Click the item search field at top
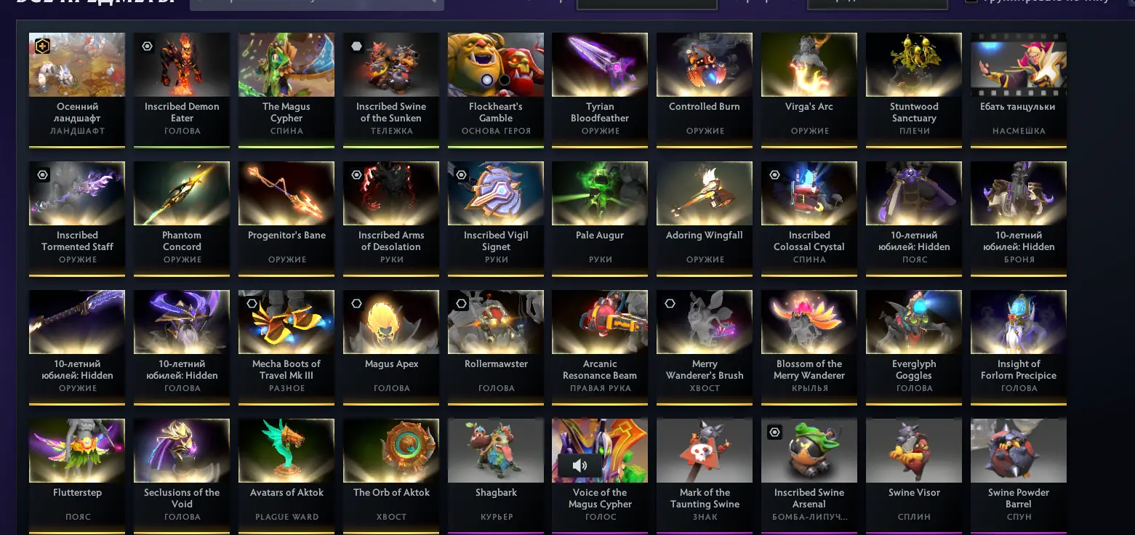1135x535 pixels. click(x=317, y=4)
